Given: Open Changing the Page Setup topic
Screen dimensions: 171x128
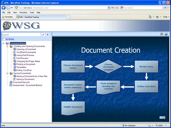Looking at the screenshot, I should pos(28,61).
